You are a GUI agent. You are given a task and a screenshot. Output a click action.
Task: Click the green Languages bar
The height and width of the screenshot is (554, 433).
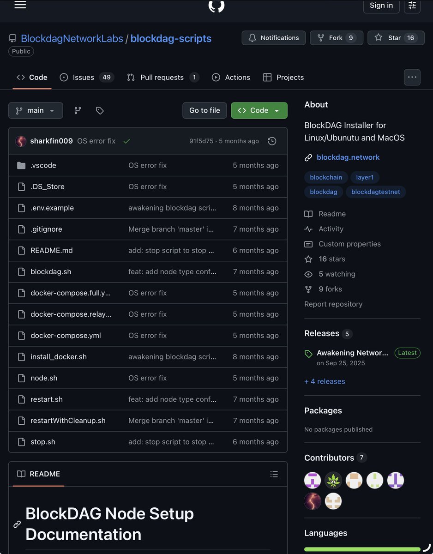coord(362,549)
